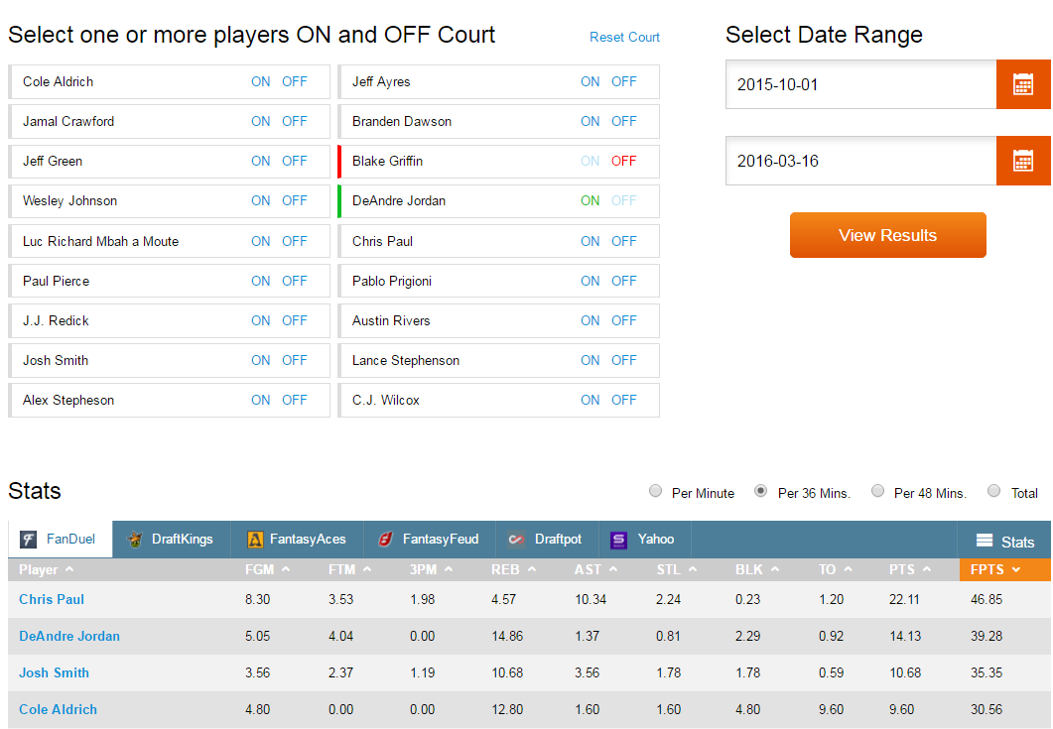Screen dimensions: 1053x729
Task: Open Josh Smith link in stats table
Action: (54, 672)
